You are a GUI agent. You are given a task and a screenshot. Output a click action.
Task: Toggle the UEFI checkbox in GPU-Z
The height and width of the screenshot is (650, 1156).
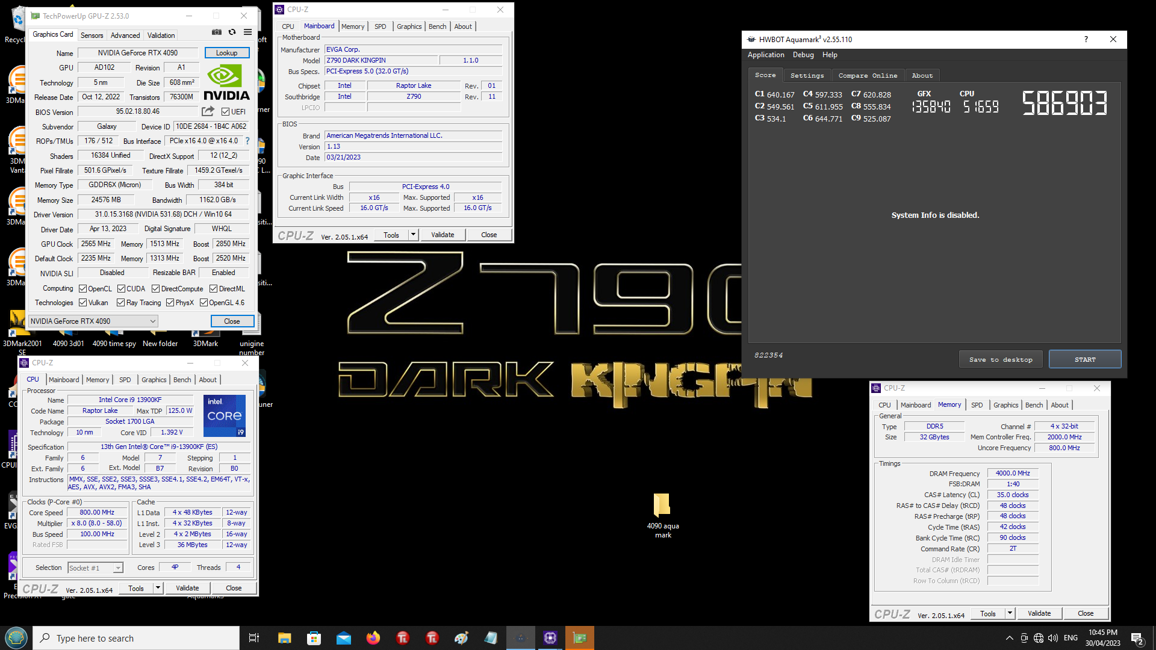[x=225, y=112]
